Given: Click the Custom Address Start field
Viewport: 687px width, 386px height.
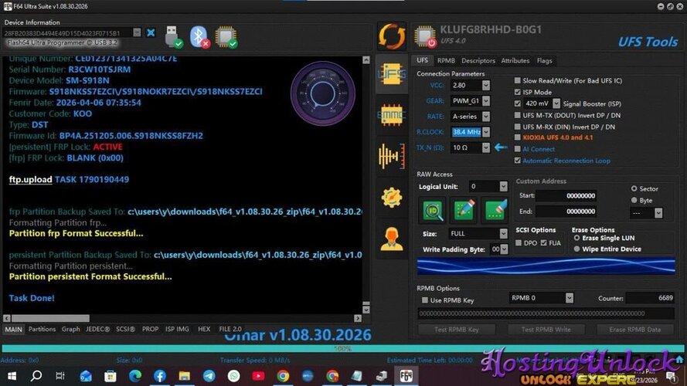Looking at the screenshot, I should (566, 195).
